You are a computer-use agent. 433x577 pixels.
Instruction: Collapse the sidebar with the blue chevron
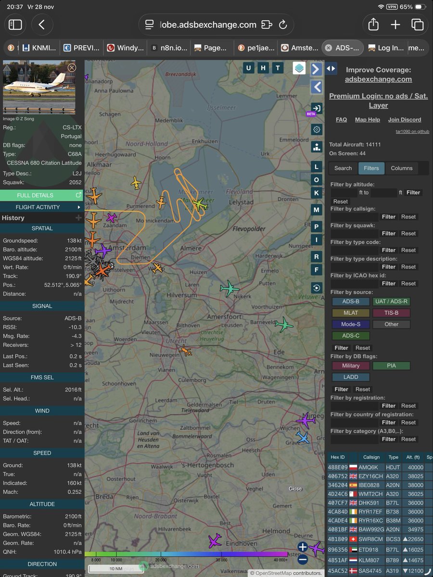pyautogui.click(x=316, y=87)
